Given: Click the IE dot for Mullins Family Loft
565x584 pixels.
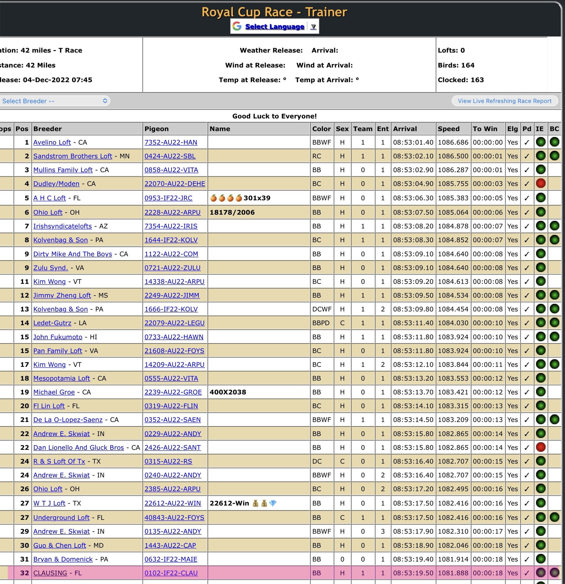Looking at the screenshot, I should 541,170.
